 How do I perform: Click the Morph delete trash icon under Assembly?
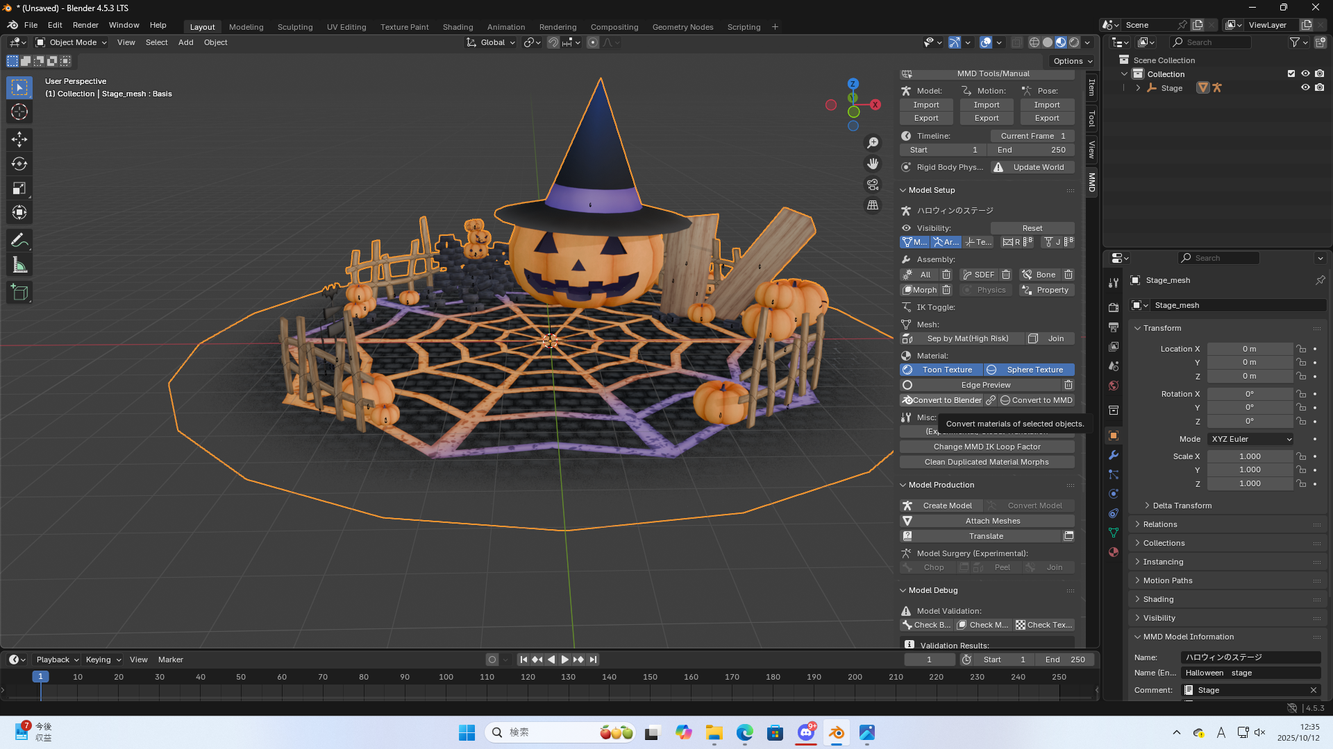(x=946, y=290)
